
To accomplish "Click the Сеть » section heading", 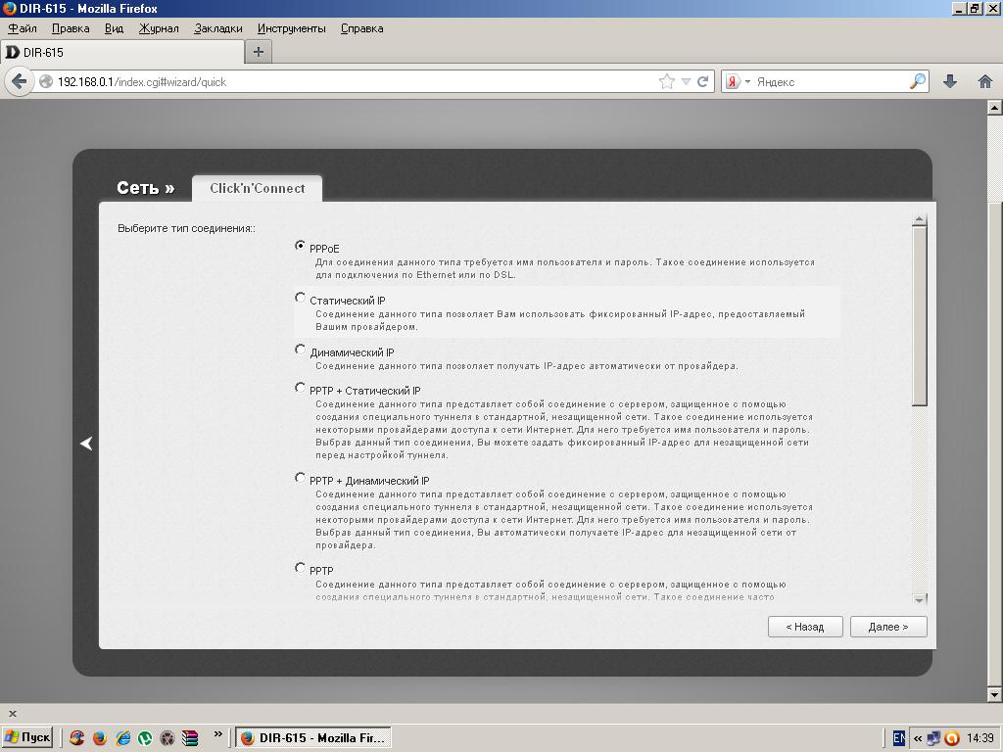I will click(x=145, y=188).
